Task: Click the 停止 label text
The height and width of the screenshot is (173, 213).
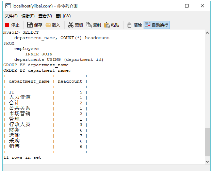Action: [x=15, y=25]
